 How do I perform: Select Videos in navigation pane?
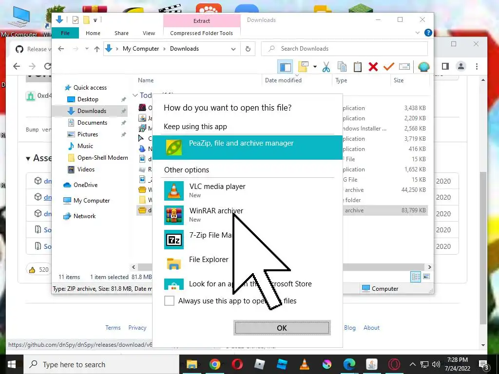(x=86, y=169)
